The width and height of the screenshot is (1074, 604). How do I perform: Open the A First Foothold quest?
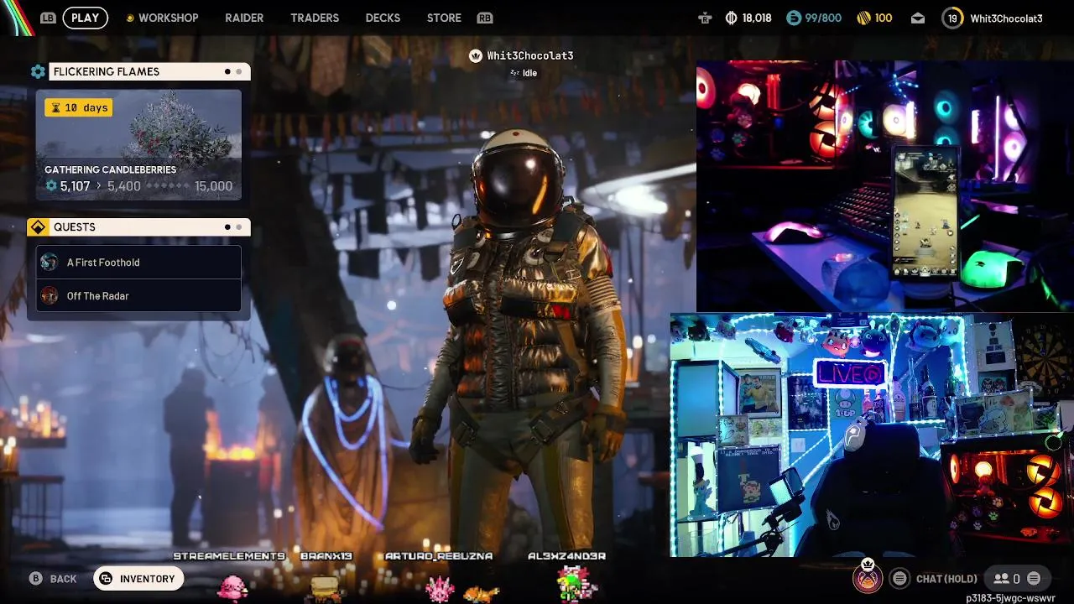(x=138, y=263)
